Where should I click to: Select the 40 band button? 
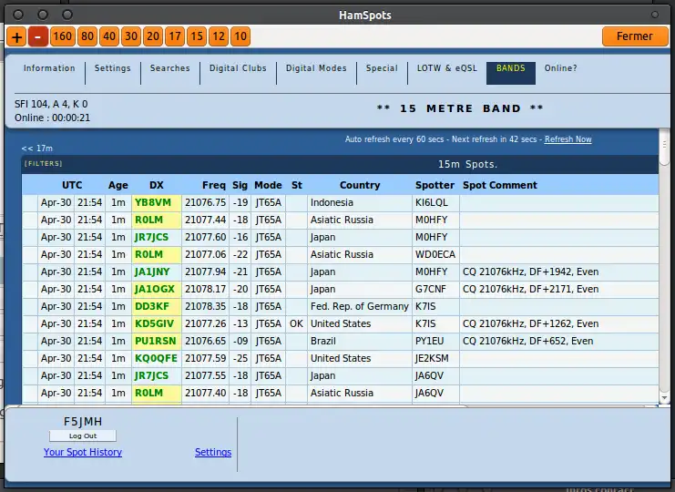109,36
